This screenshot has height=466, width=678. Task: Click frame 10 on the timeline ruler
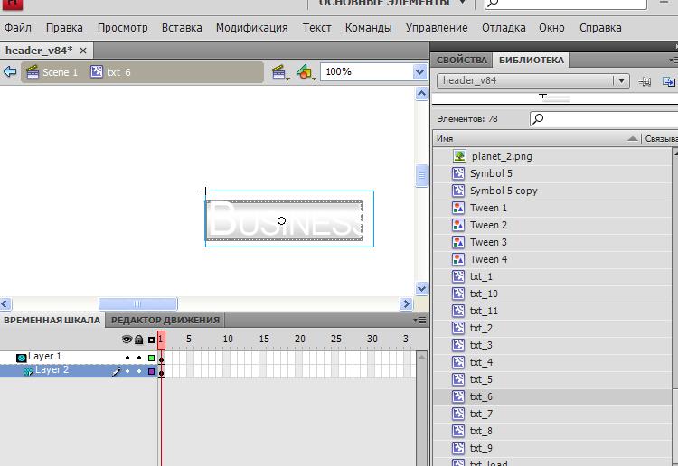tap(228, 339)
